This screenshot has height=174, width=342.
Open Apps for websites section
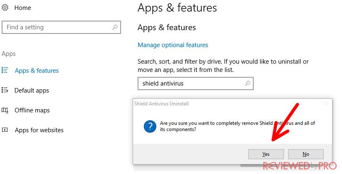(39, 130)
